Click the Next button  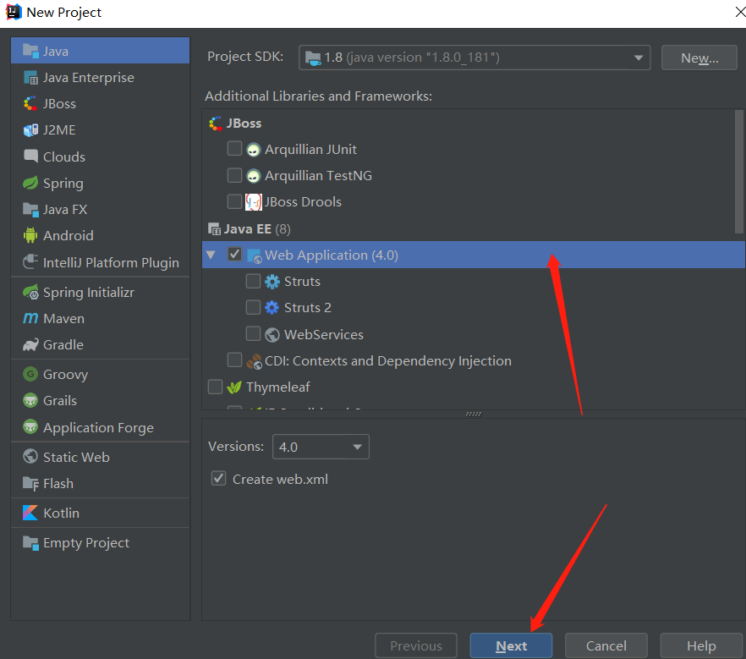(x=511, y=645)
